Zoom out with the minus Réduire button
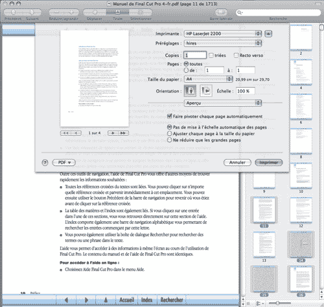 pos(56,12)
